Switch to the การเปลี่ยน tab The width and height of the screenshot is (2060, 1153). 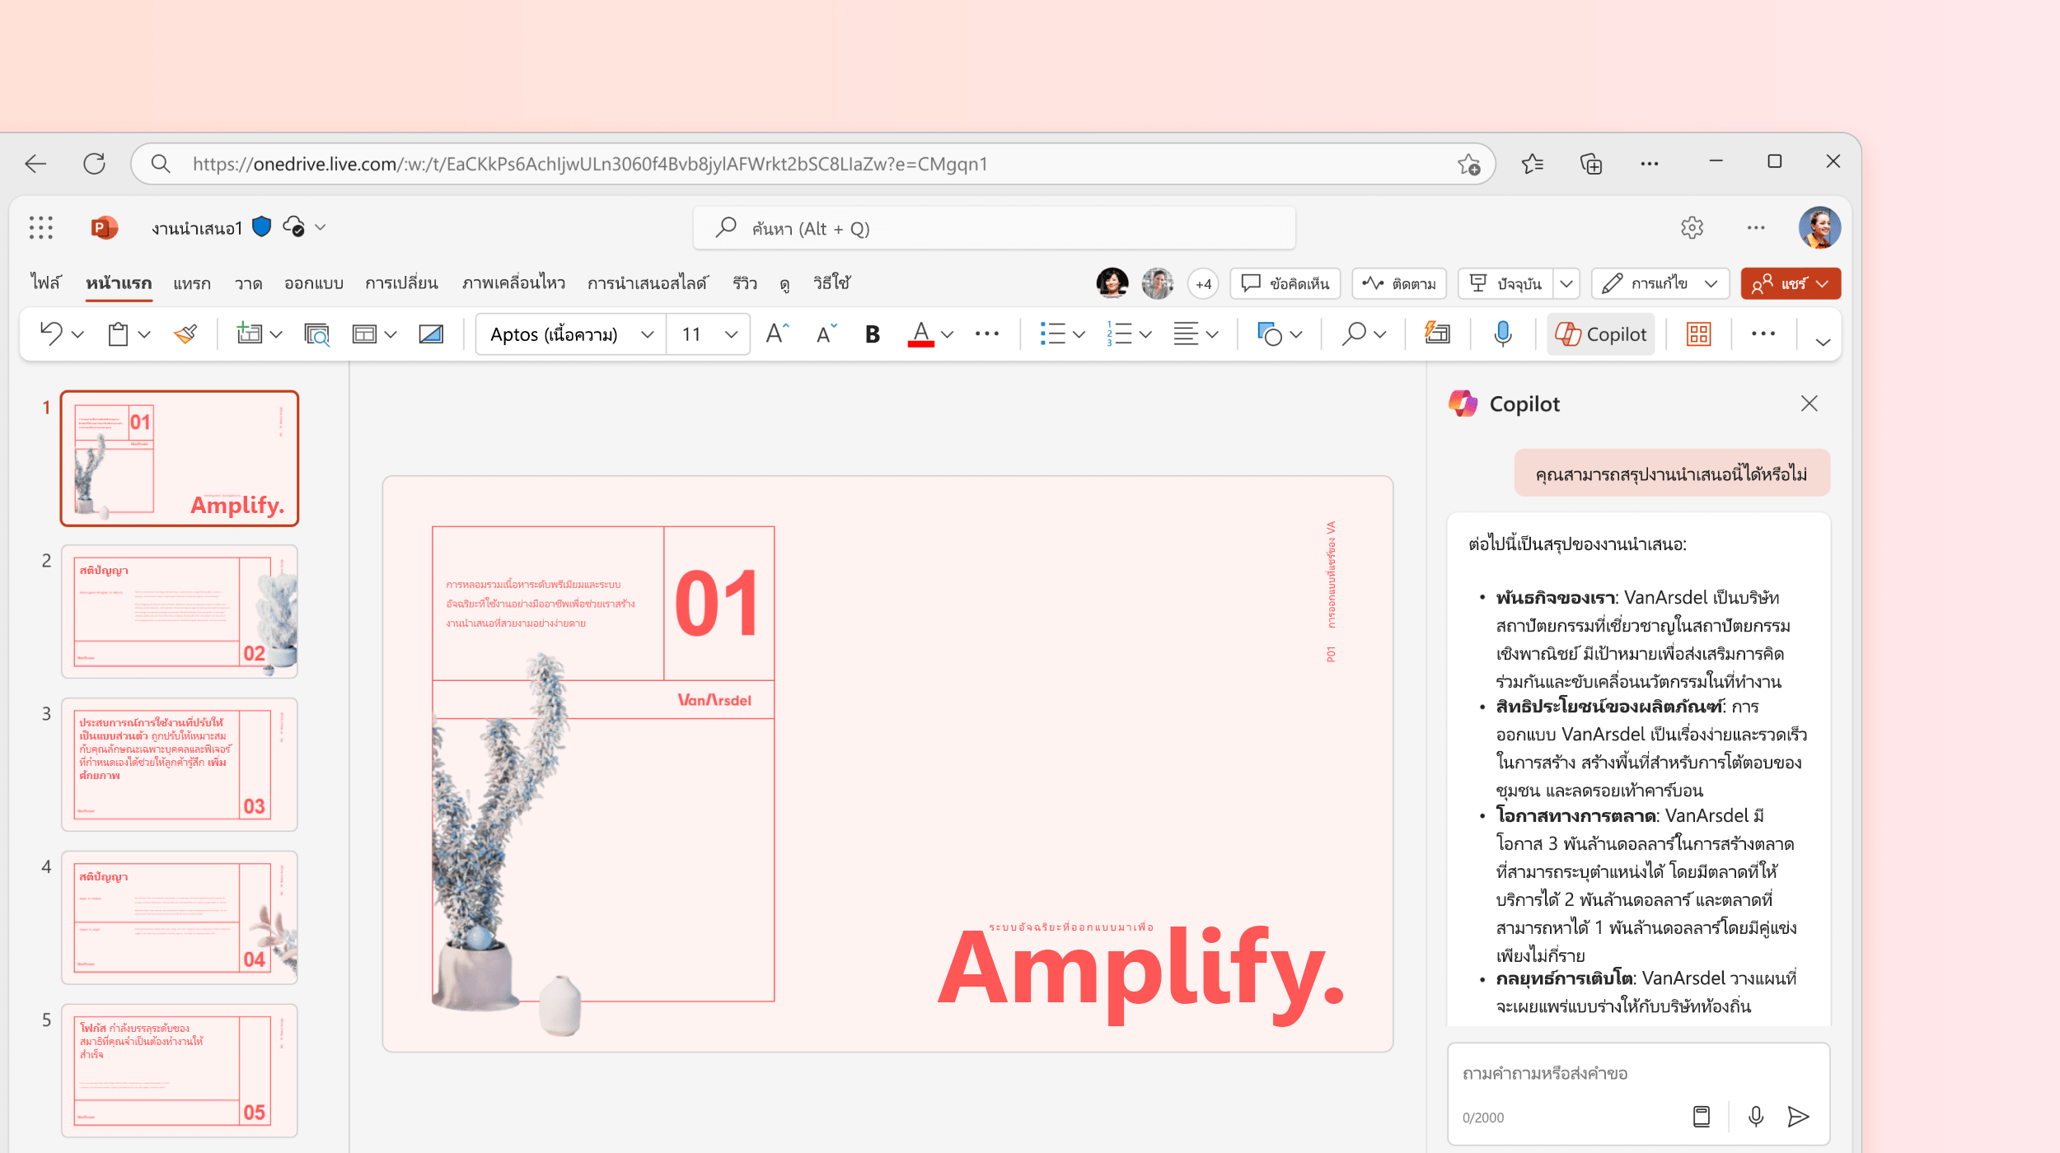tap(402, 282)
